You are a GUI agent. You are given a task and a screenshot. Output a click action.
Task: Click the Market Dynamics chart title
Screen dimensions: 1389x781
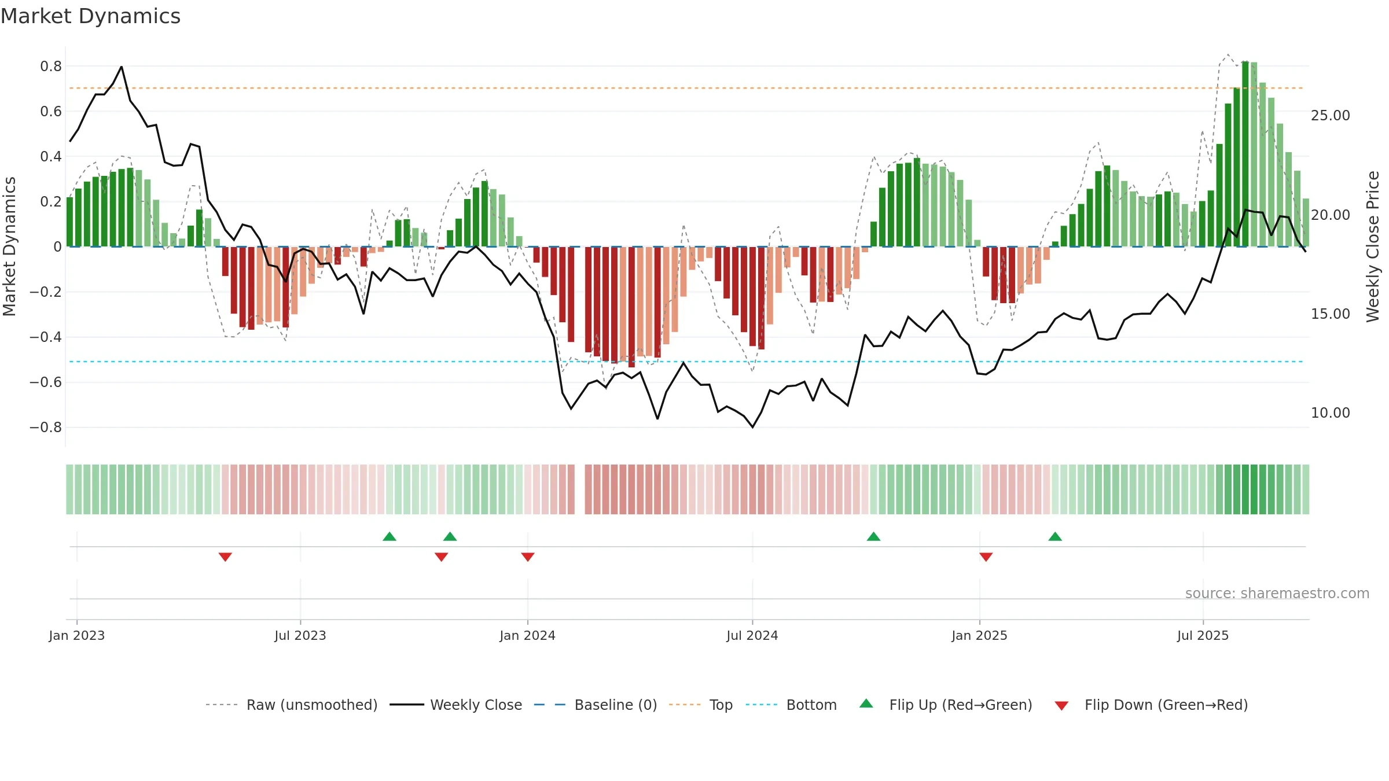pos(90,16)
